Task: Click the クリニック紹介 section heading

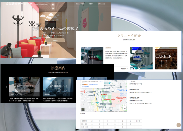Action: coord(129,36)
